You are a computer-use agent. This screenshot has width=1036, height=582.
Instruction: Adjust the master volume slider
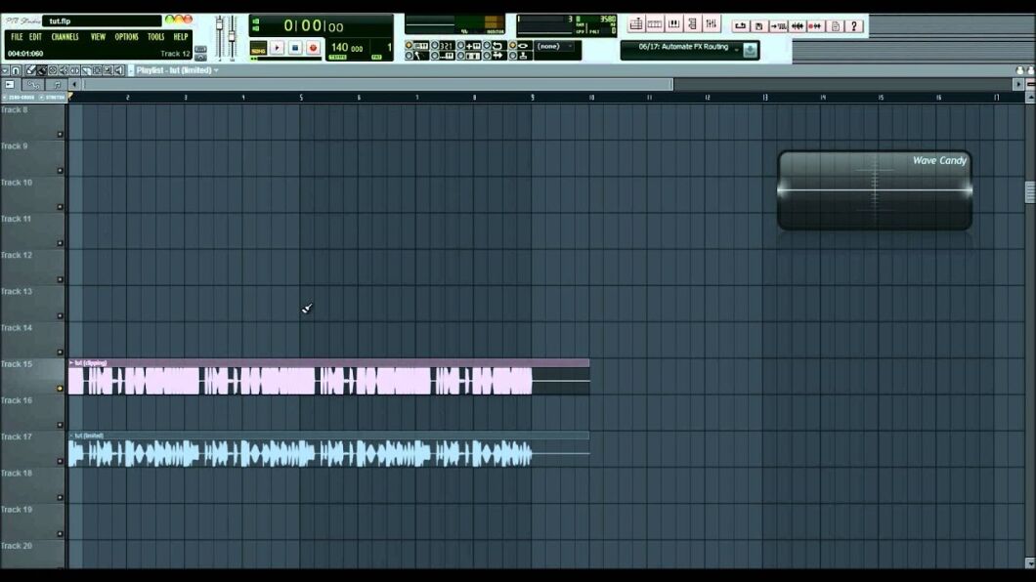tap(219, 27)
